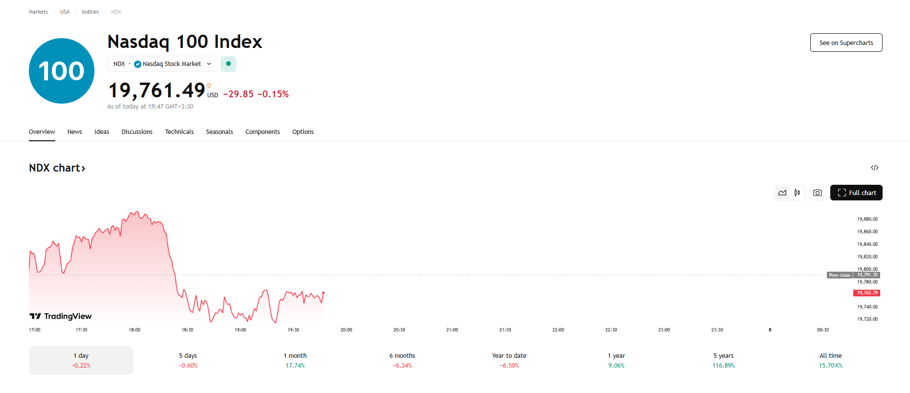Click the red current price label 19,762.79

coord(866,293)
